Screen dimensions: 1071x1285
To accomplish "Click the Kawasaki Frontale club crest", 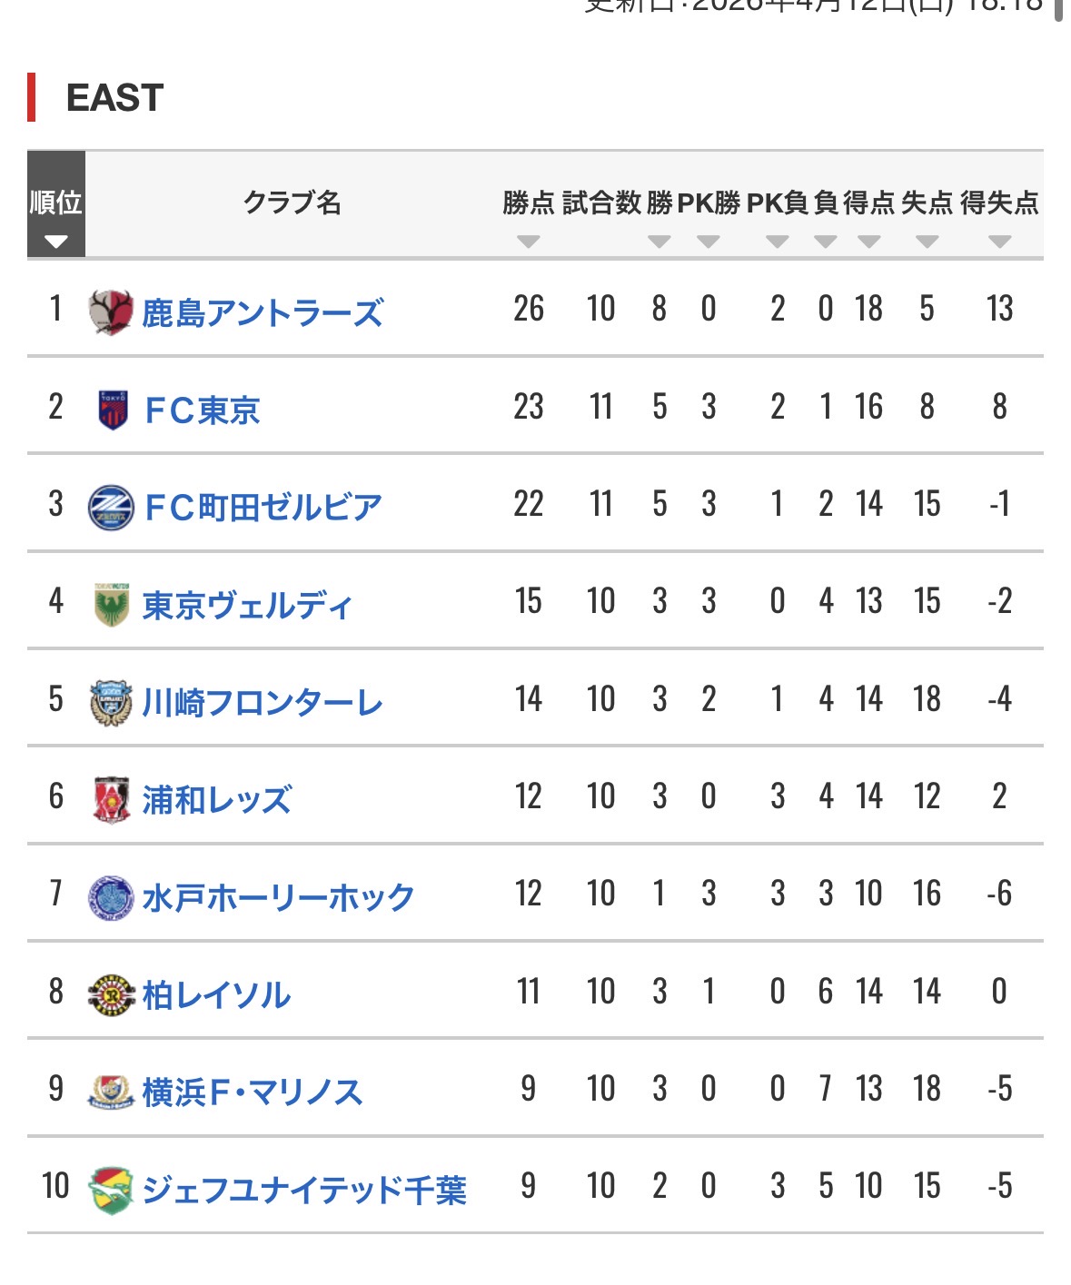I will [111, 703].
